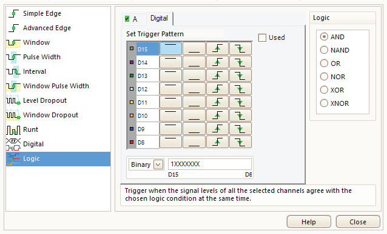387x234 pixels.
Task: Open Help for trigger settings
Action: pyautogui.click(x=309, y=222)
